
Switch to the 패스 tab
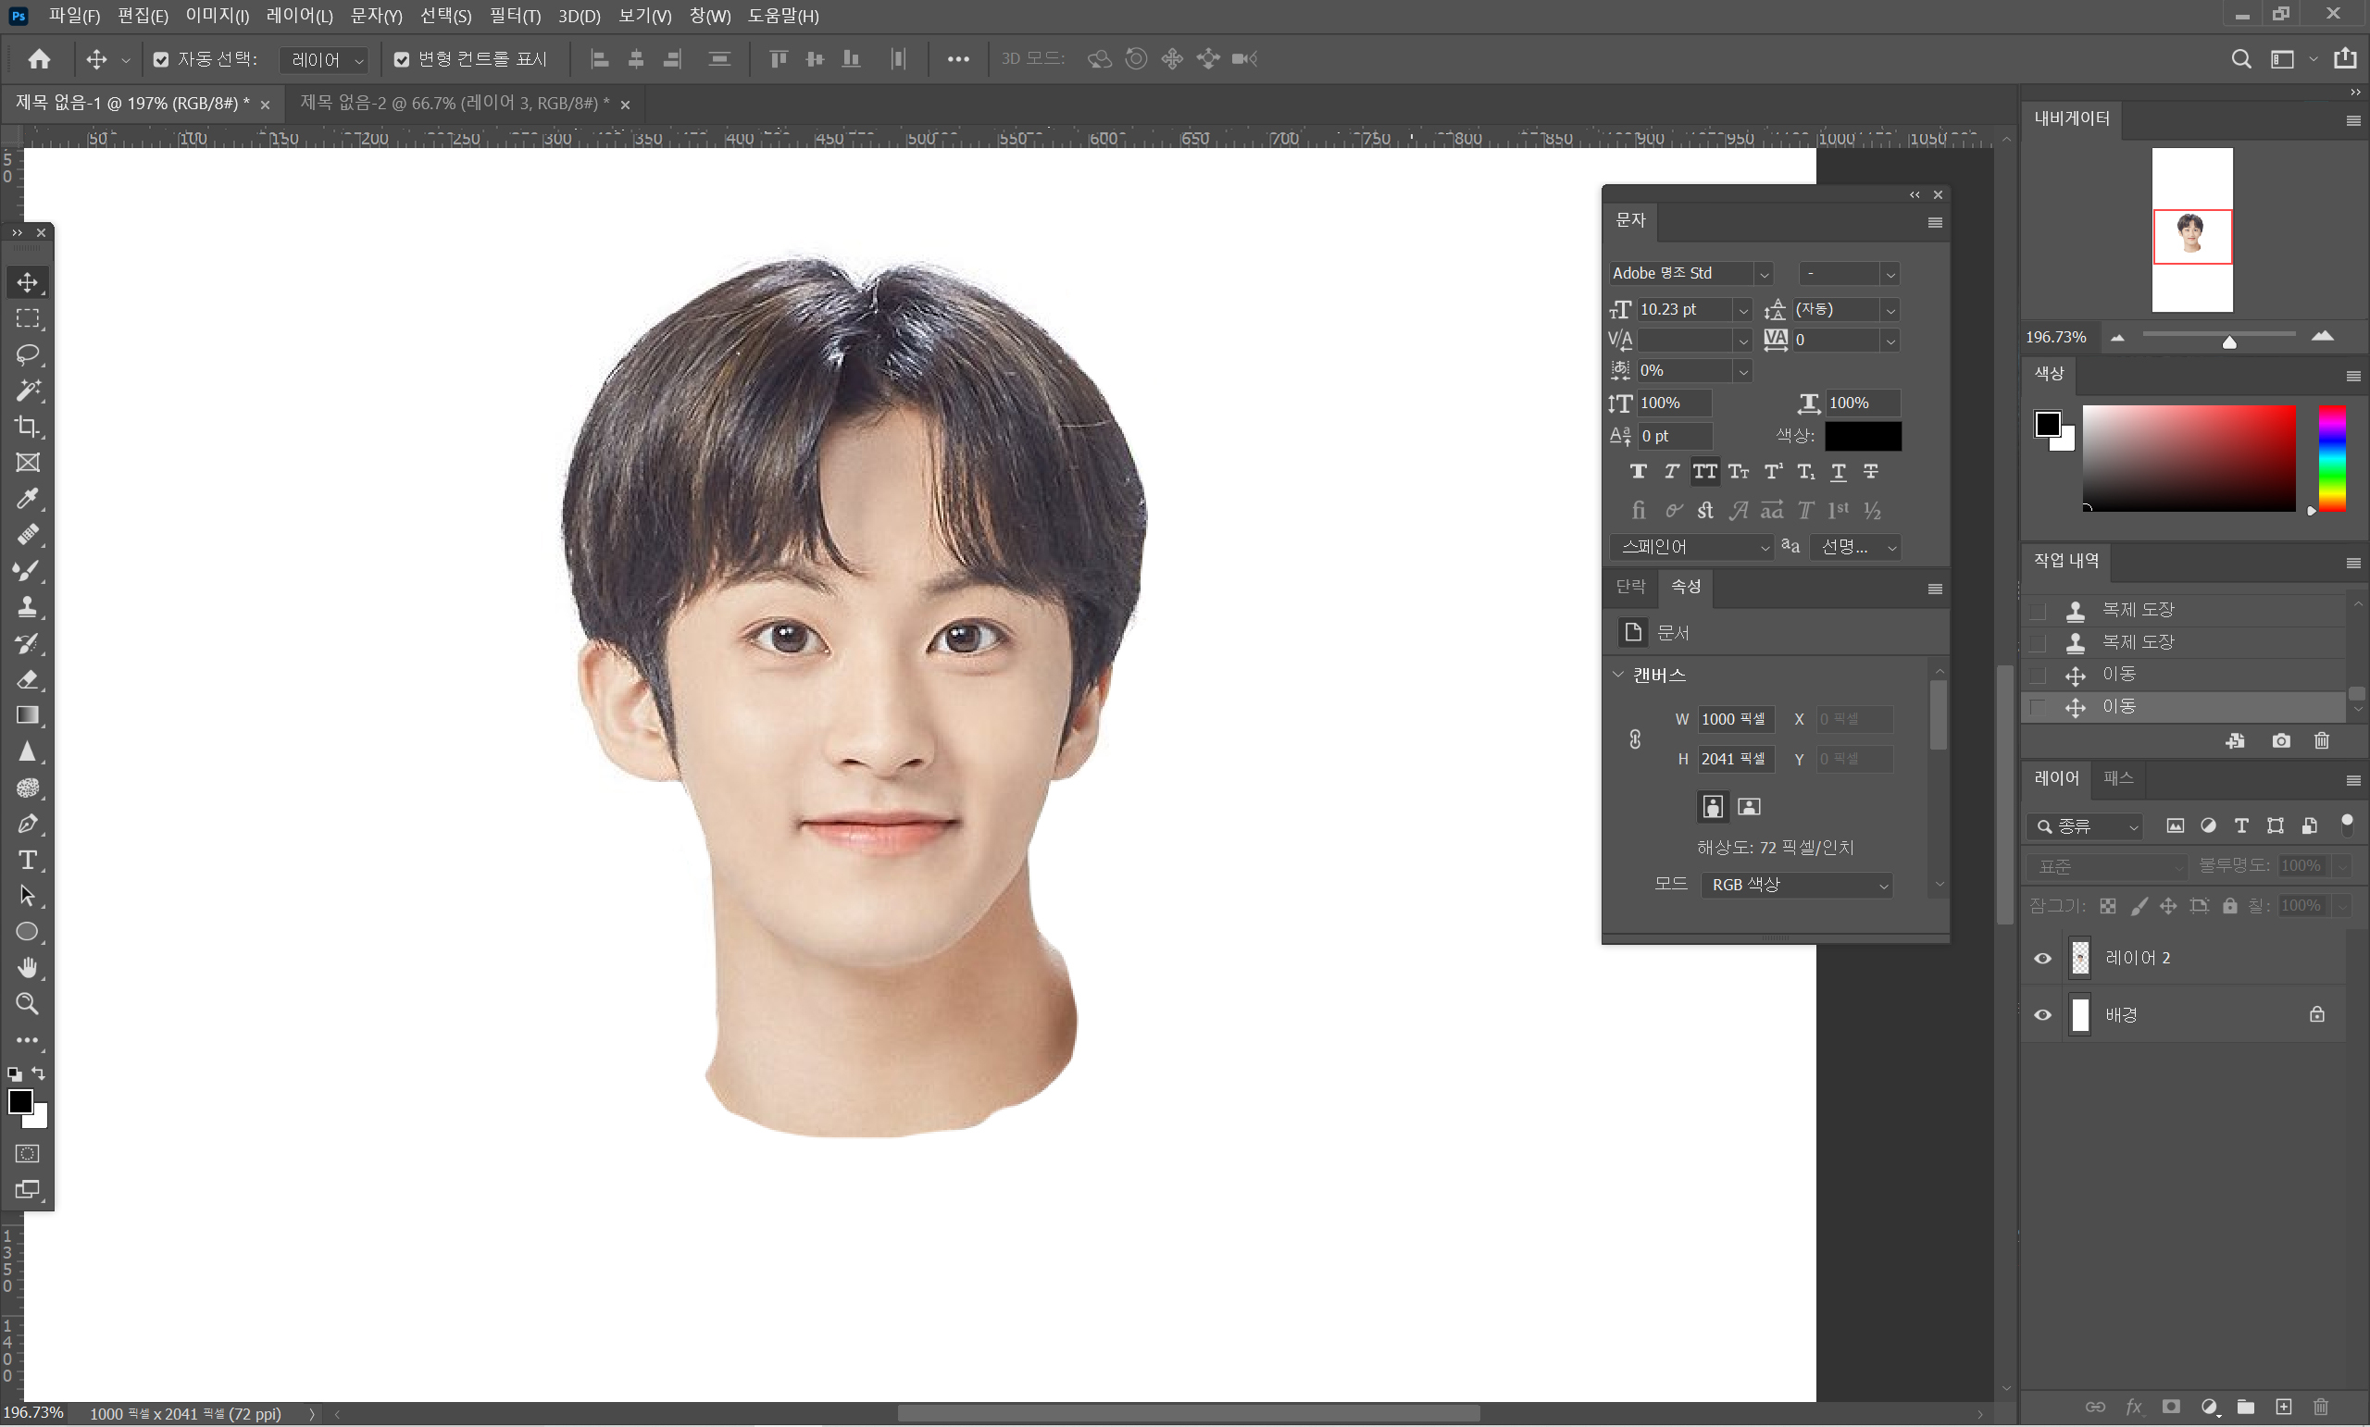(x=2117, y=778)
